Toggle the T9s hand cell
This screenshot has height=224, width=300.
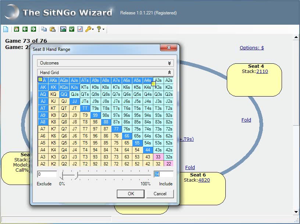pos(95,108)
